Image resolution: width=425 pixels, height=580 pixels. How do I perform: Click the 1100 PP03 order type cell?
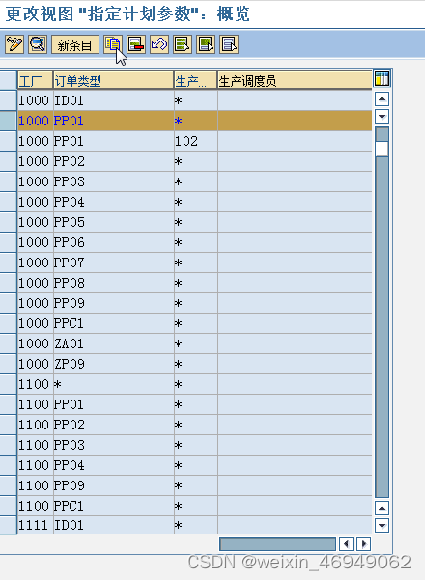(114, 445)
